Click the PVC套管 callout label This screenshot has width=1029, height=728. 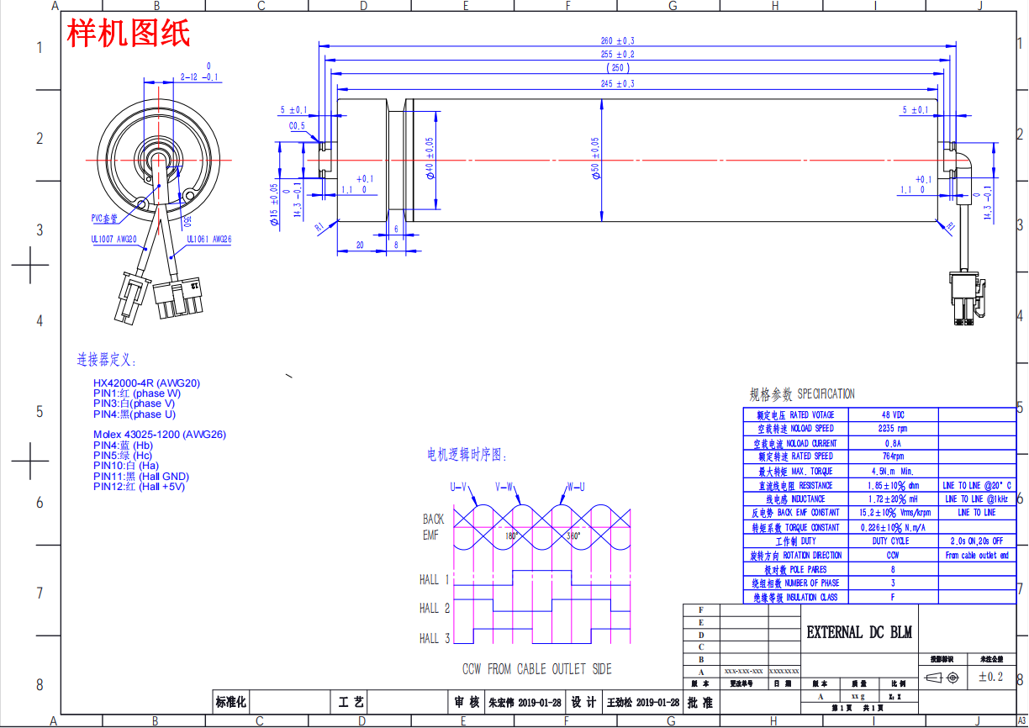pyautogui.click(x=104, y=218)
